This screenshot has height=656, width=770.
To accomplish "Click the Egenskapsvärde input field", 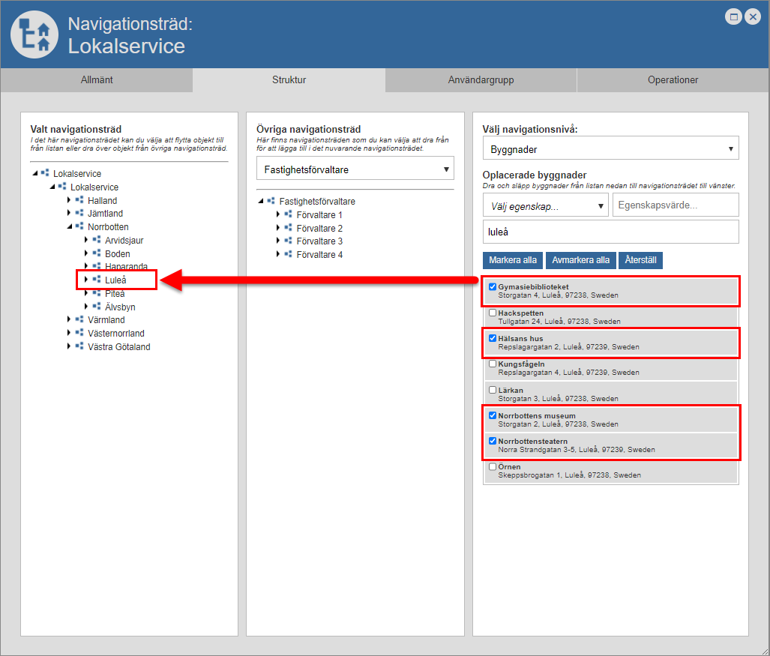I will [675, 205].
